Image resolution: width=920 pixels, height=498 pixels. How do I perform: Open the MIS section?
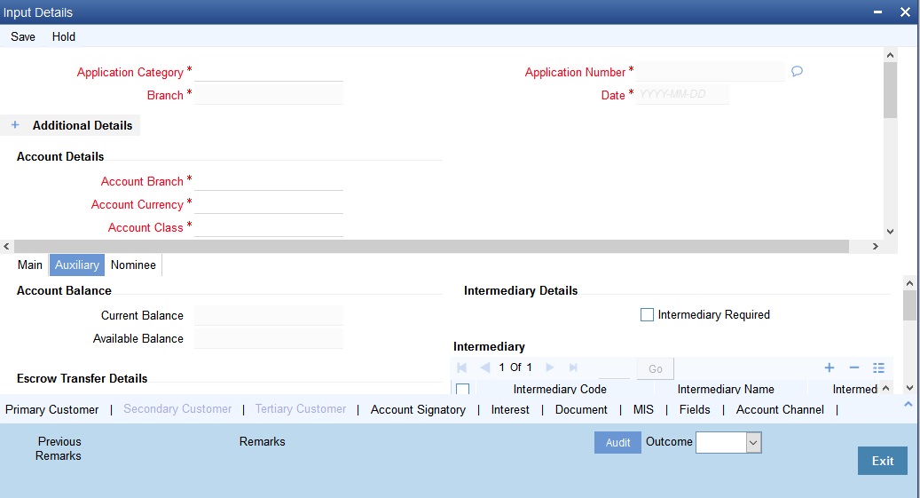[643, 409]
